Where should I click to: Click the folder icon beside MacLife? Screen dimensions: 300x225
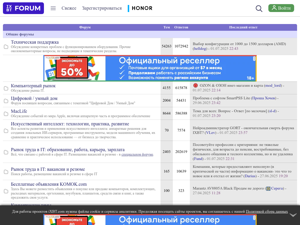(6, 114)
